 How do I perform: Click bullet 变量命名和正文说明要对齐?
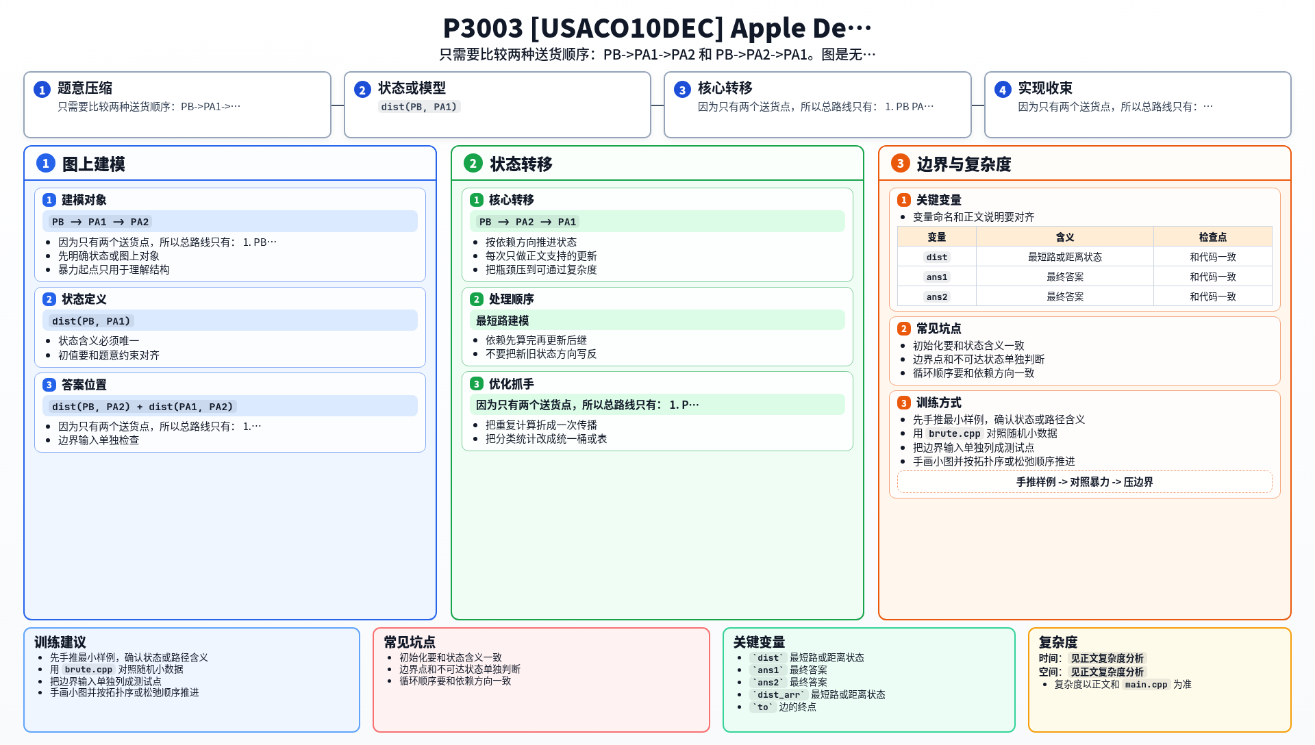click(x=973, y=217)
